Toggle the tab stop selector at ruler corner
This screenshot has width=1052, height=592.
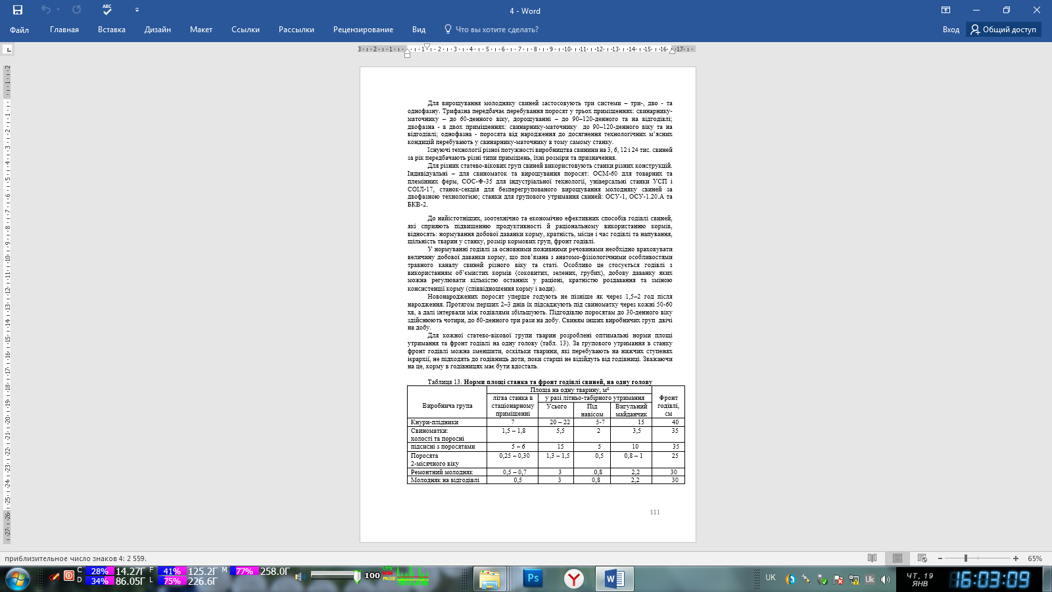(8, 49)
